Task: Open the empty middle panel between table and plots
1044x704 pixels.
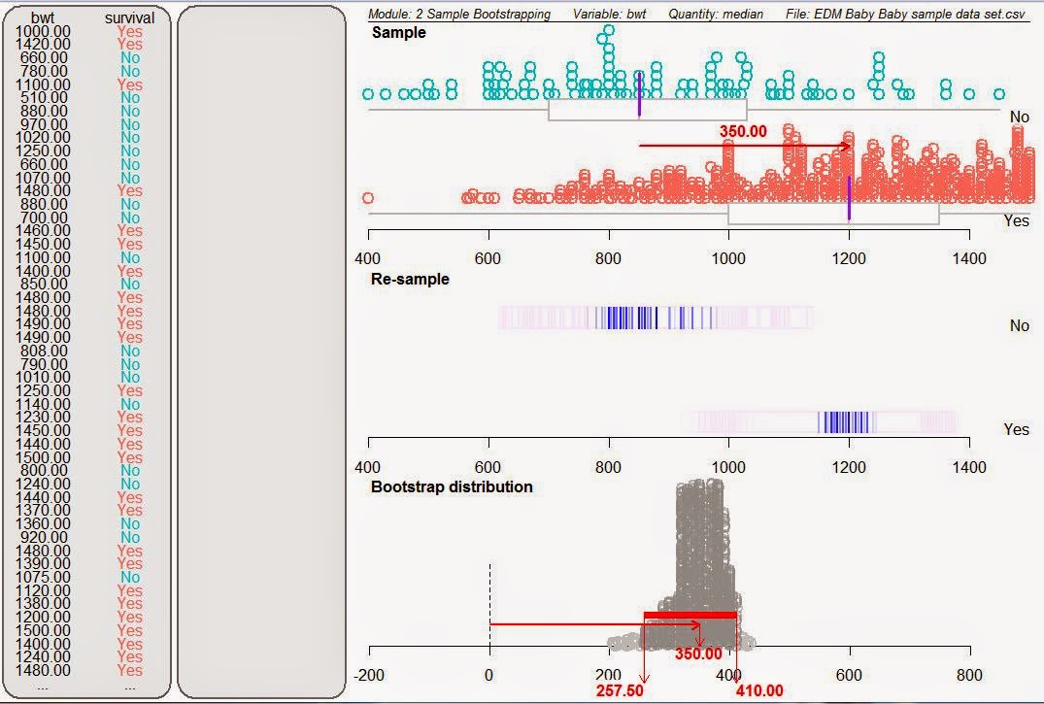Action: click(262, 350)
